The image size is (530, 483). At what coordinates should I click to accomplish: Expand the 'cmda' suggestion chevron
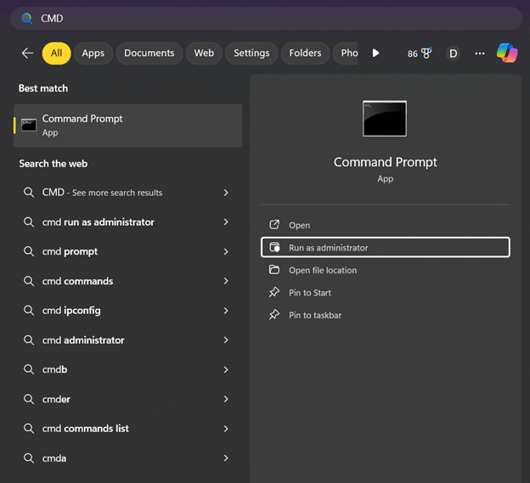coord(226,458)
